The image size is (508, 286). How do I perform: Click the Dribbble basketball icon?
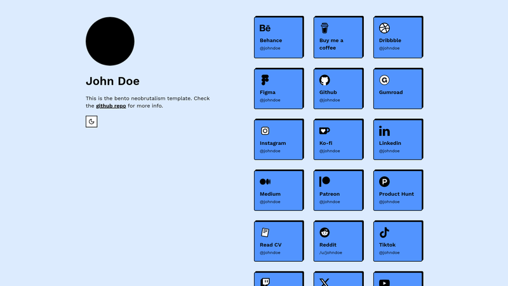pyautogui.click(x=384, y=28)
